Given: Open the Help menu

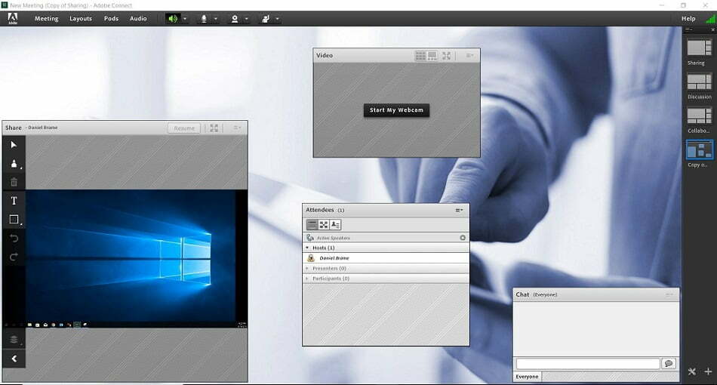Looking at the screenshot, I should click(688, 19).
